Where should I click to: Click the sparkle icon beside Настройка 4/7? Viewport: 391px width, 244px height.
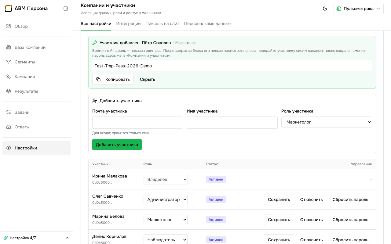click(6, 238)
